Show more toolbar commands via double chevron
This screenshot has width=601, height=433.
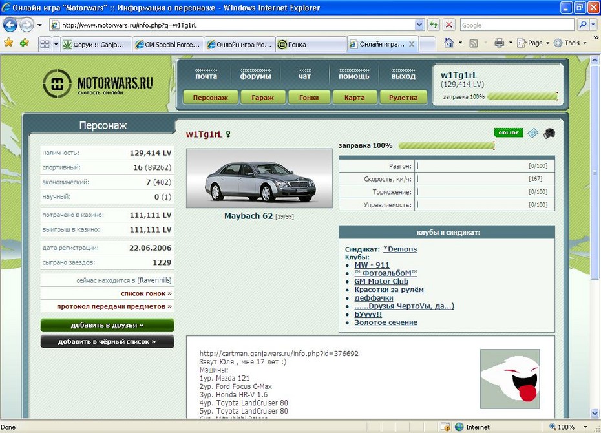click(x=596, y=38)
